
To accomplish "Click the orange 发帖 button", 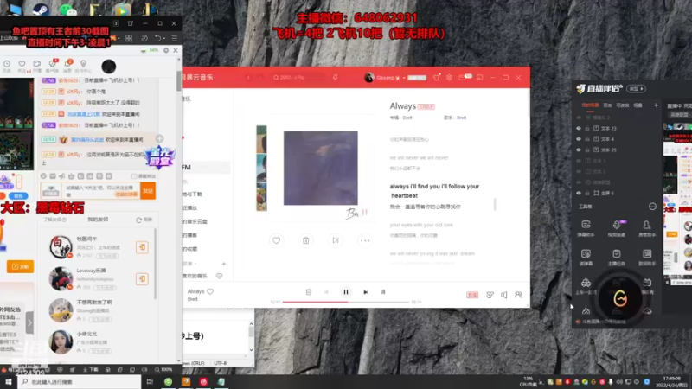I will [x=20, y=266].
